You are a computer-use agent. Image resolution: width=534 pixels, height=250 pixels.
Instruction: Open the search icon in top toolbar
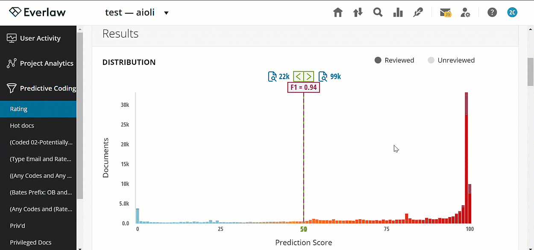[378, 12]
